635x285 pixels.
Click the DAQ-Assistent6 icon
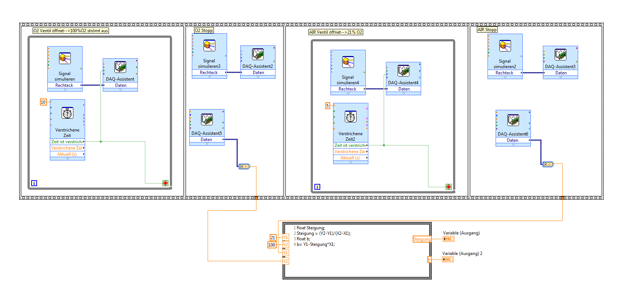(513, 120)
